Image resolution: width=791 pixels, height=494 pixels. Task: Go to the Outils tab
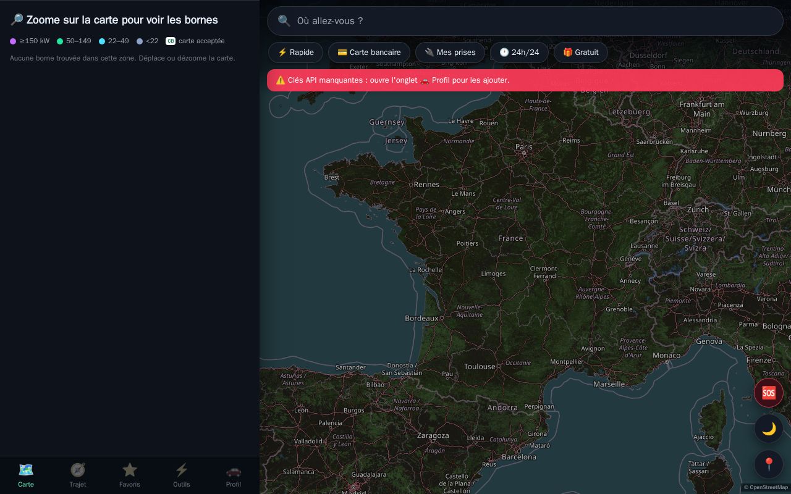click(182, 475)
